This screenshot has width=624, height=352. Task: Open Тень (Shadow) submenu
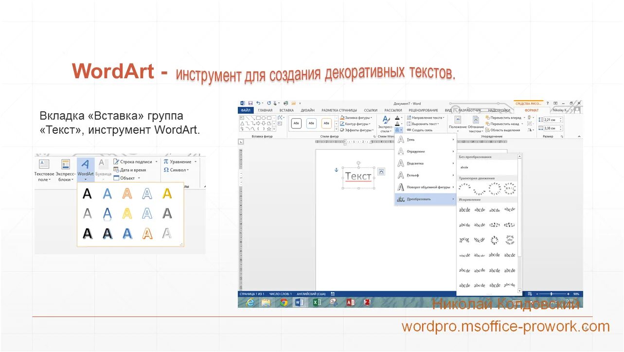click(426, 140)
